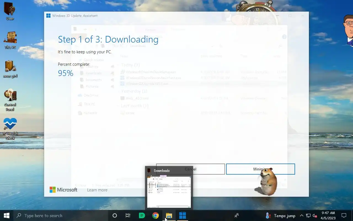
Task: Minimize the Update Assistant with Minimize button
Action: coord(261,169)
